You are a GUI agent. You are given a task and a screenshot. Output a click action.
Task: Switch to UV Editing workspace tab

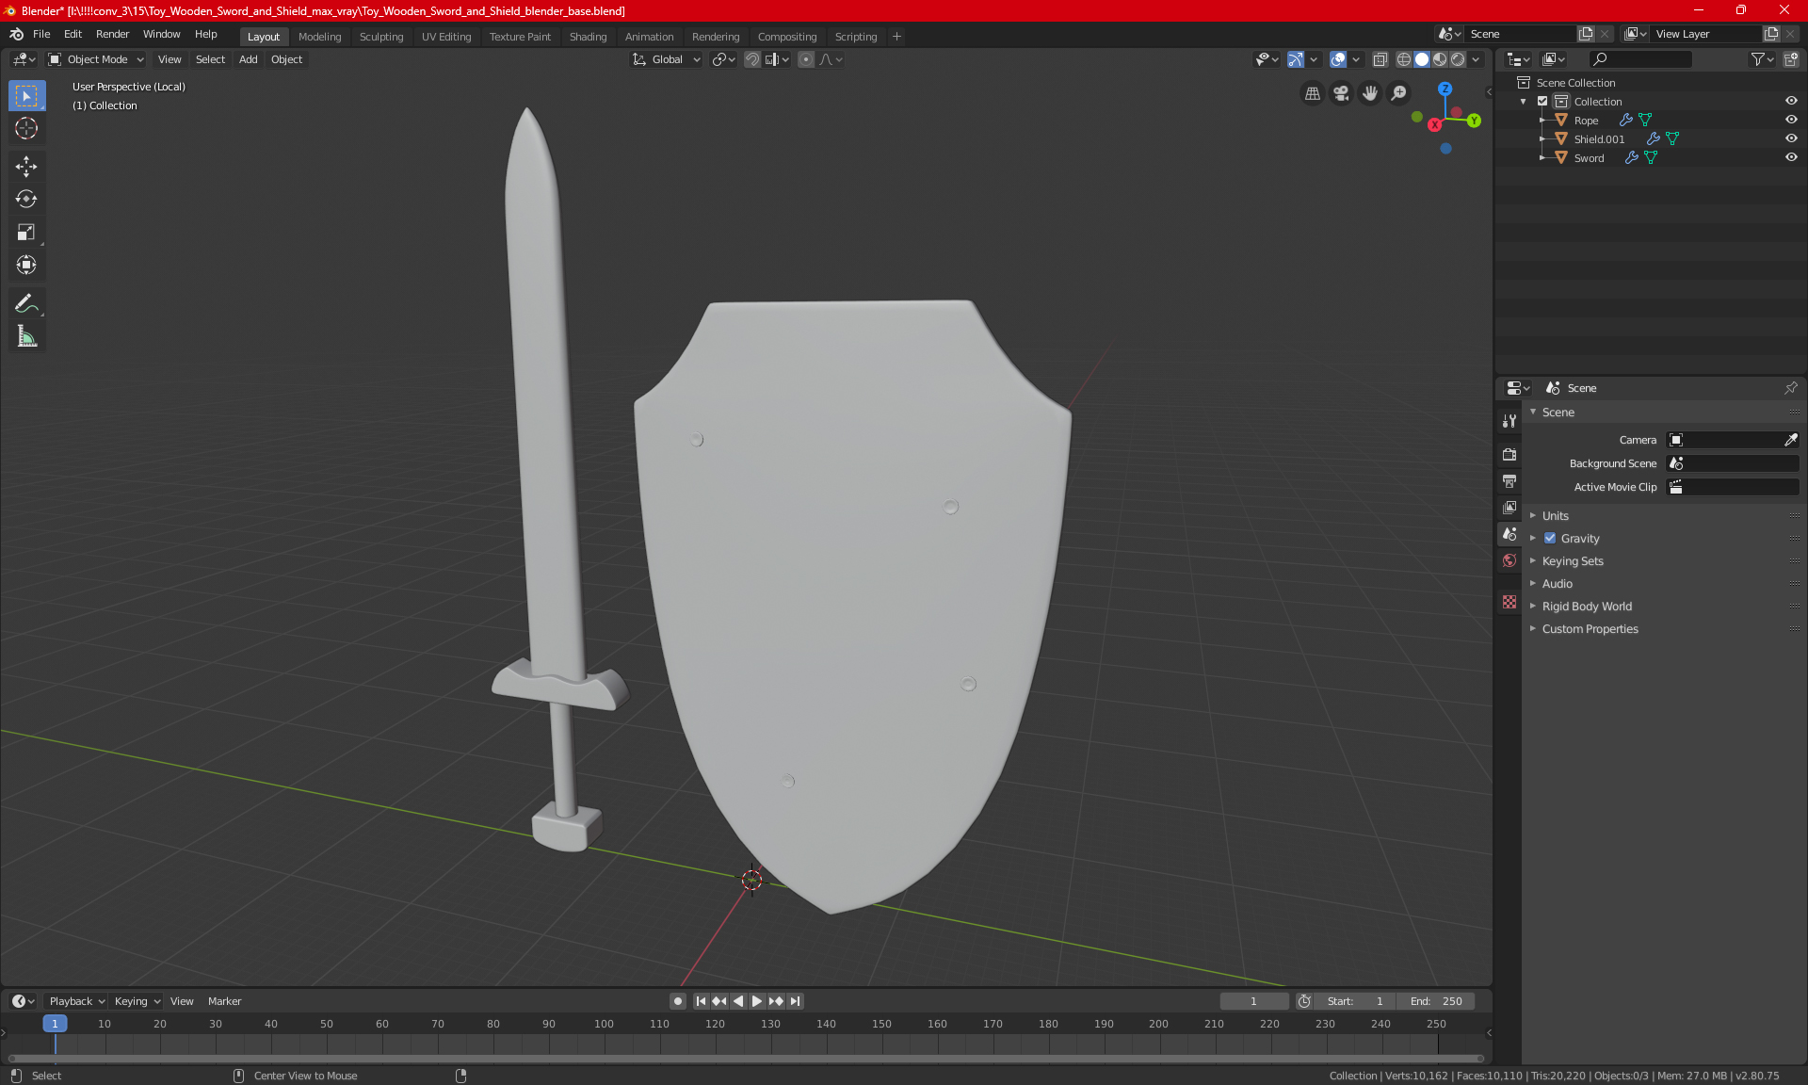coord(446,37)
